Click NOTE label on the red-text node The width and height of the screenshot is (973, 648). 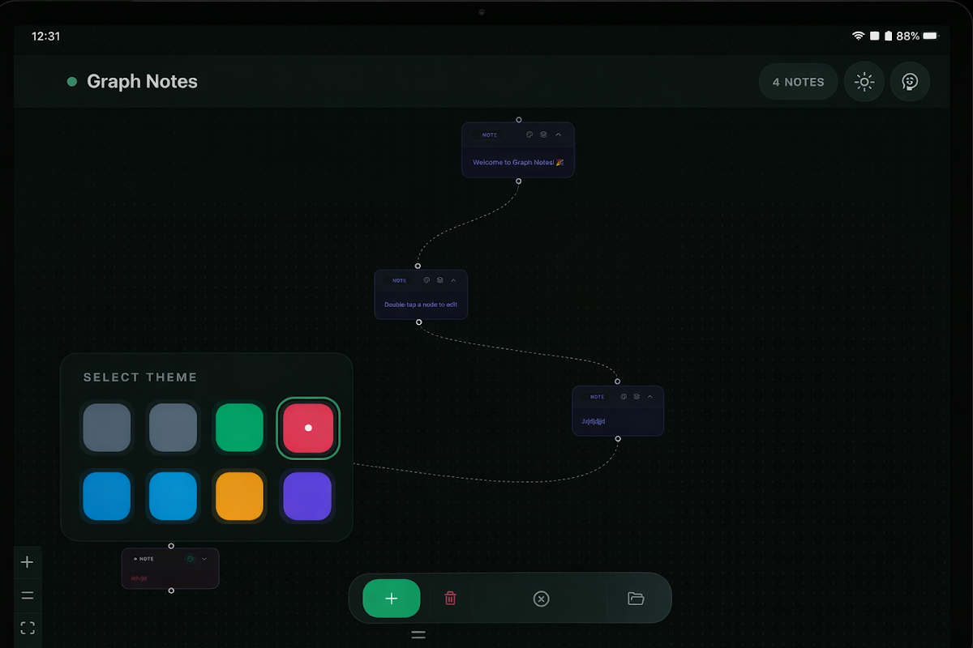click(144, 559)
